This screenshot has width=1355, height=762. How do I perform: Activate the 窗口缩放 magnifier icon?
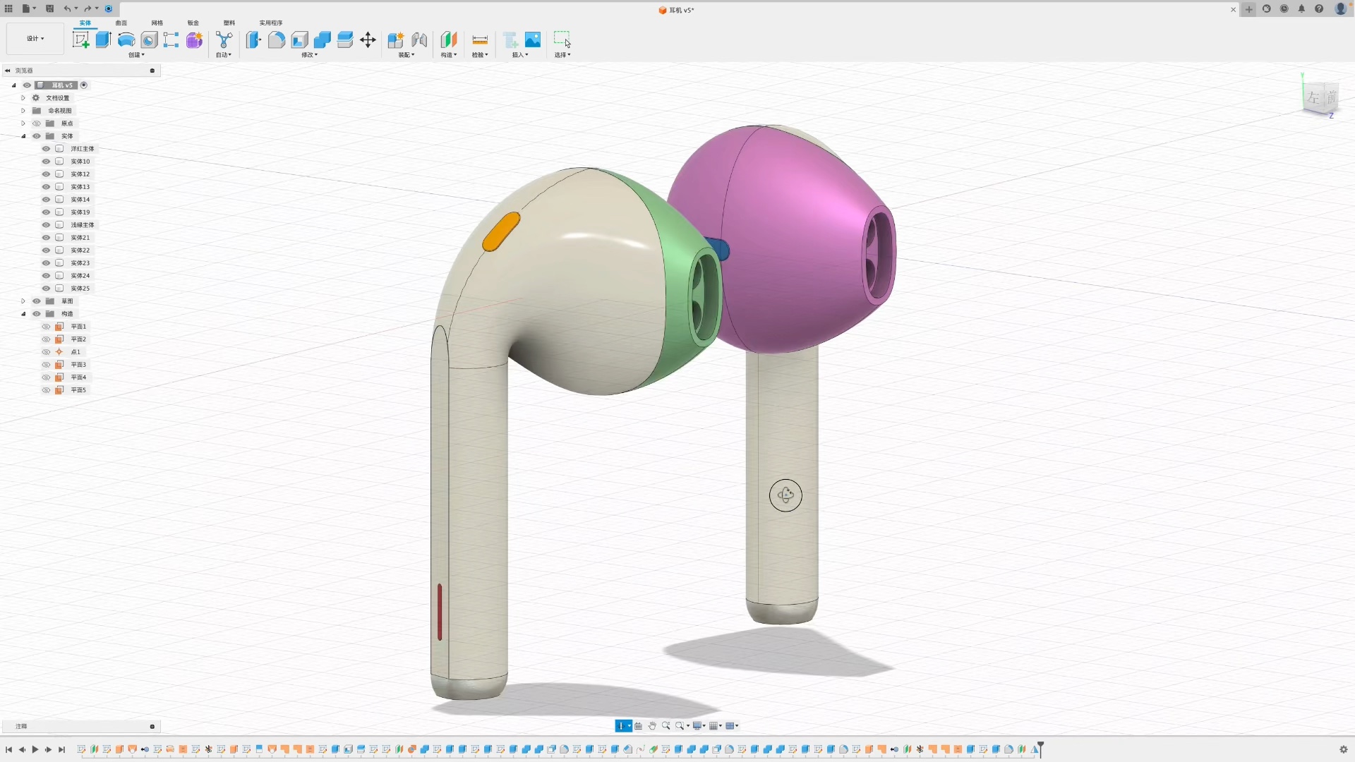[x=681, y=725]
